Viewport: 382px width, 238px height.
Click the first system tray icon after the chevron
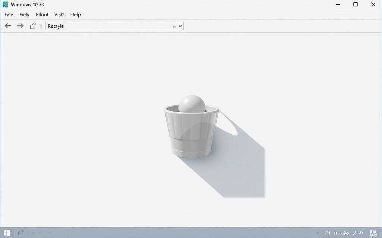point(328,233)
